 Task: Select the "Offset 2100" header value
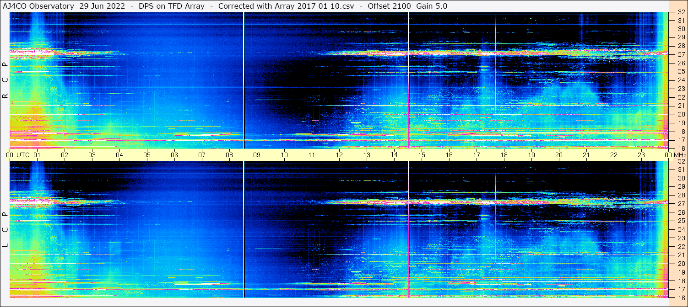point(389,6)
